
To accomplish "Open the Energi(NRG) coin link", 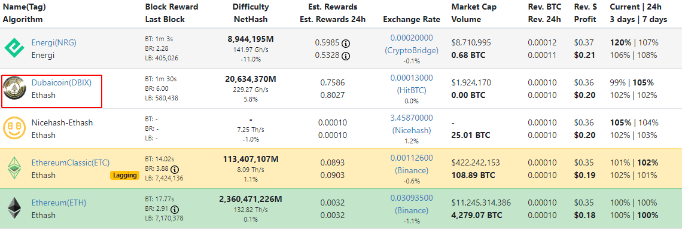I will tap(54, 43).
